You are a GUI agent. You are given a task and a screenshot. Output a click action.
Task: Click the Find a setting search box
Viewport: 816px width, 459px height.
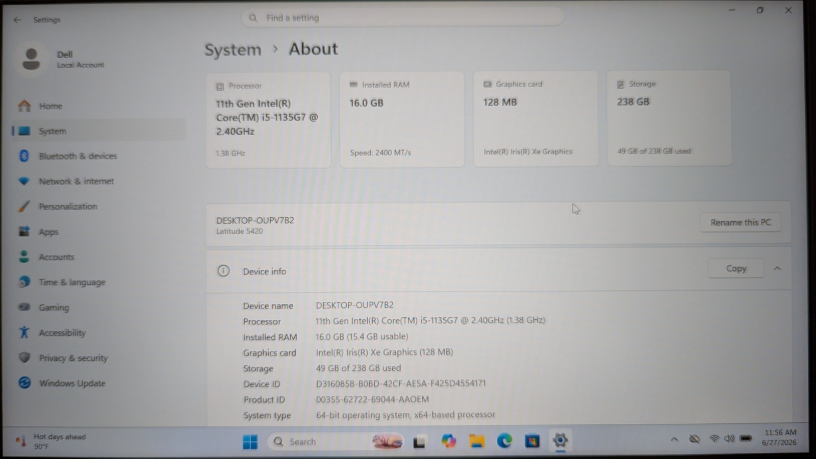402,18
